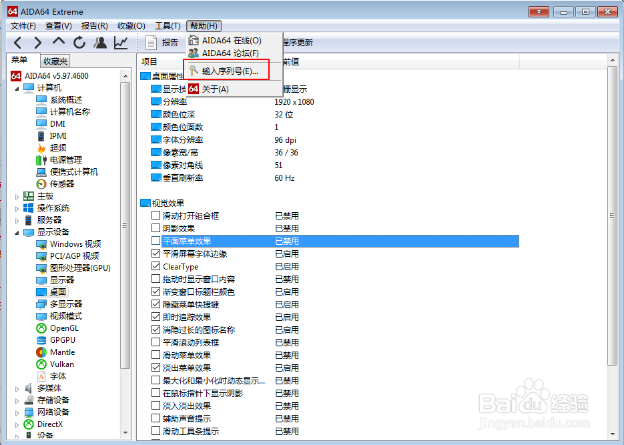Uncheck the 平滑屏幕字体边缘 checkbox

click(x=155, y=254)
